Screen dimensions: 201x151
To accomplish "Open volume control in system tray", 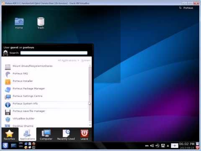I will [x=152, y=146].
